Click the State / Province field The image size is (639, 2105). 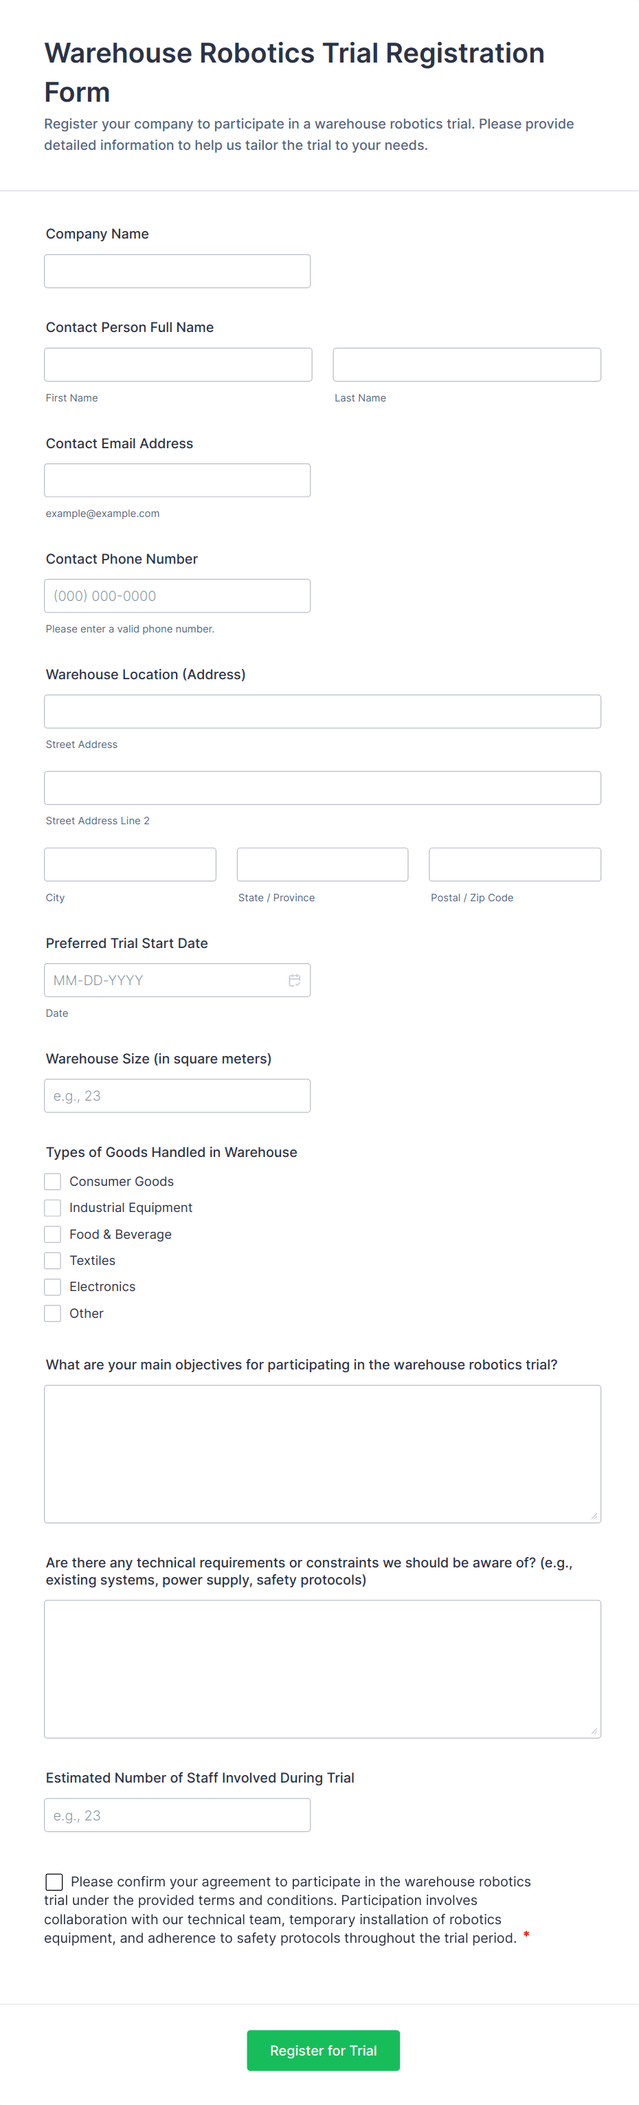pyautogui.click(x=321, y=863)
